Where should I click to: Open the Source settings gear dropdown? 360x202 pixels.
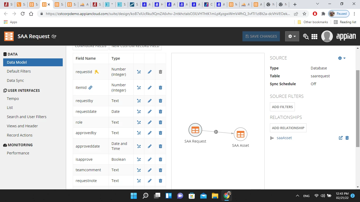(342, 58)
